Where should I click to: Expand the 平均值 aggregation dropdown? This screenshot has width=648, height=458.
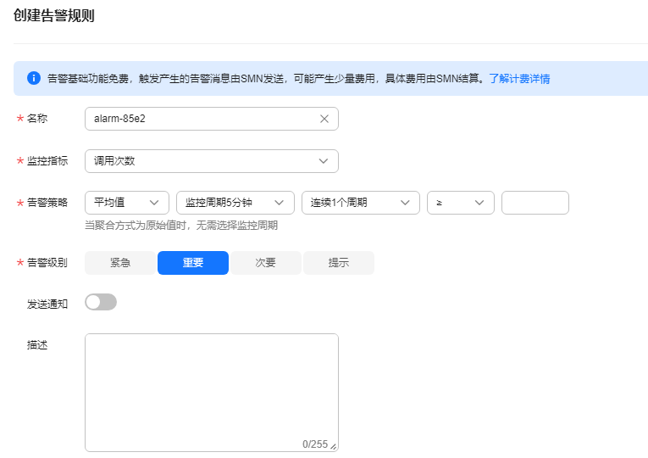[x=127, y=203]
